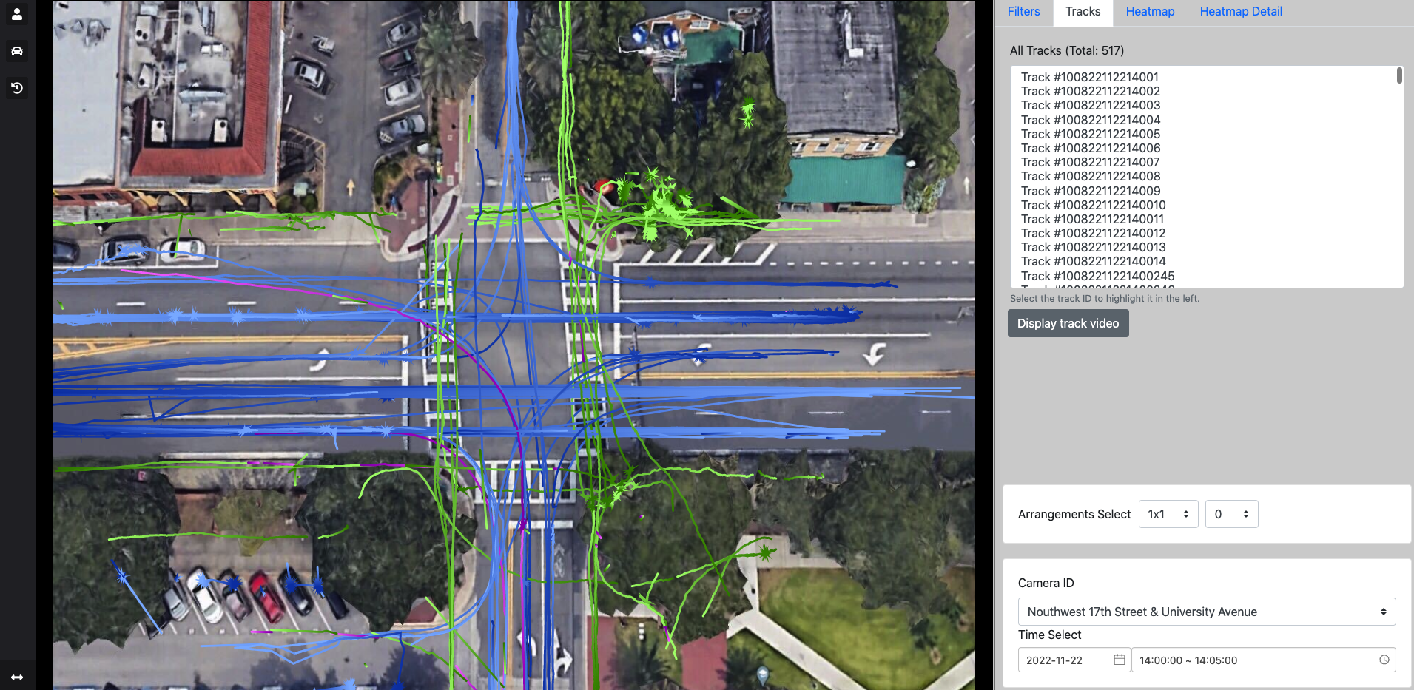Click the 2022-11-22 date input field
The height and width of the screenshot is (690, 1414).
(1065, 660)
